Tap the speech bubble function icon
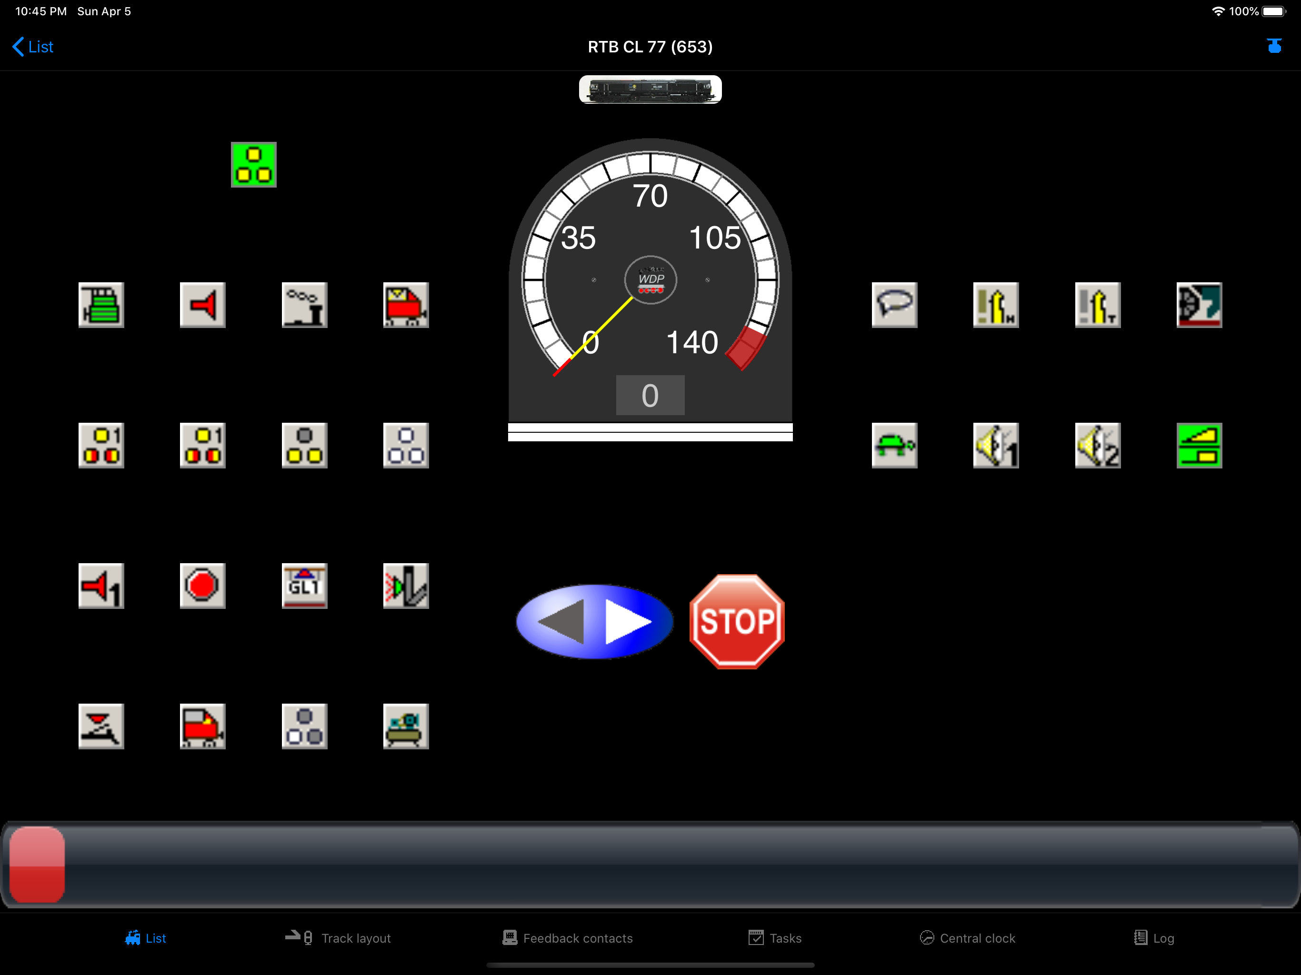 pyautogui.click(x=895, y=305)
